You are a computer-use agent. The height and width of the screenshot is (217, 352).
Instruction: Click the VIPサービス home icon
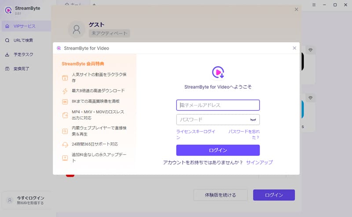7,26
